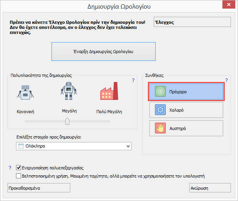Open the help question mark for Συνθήκες

(x=226, y=80)
